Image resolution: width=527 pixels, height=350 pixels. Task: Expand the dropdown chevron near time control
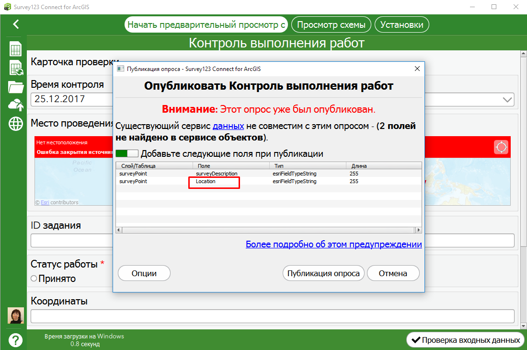507,100
